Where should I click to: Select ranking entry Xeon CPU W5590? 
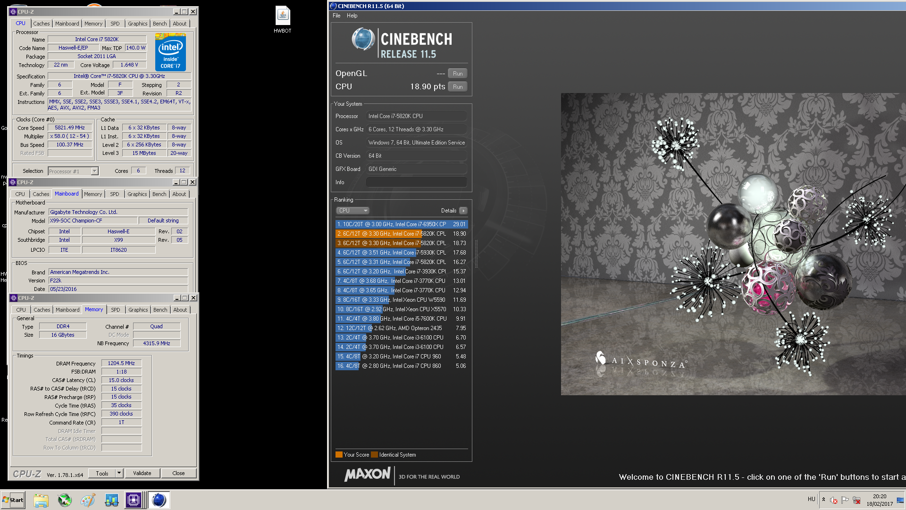point(402,300)
